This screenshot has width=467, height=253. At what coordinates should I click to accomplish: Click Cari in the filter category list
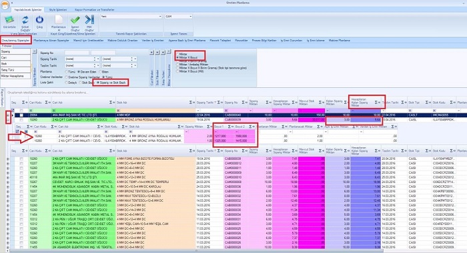(x=15, y=58)
